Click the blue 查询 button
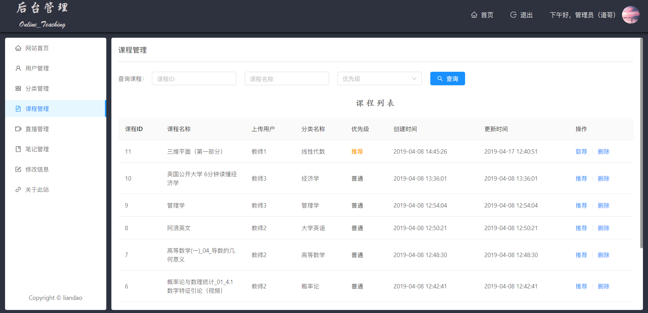648x313 pixels. (448, 79)
